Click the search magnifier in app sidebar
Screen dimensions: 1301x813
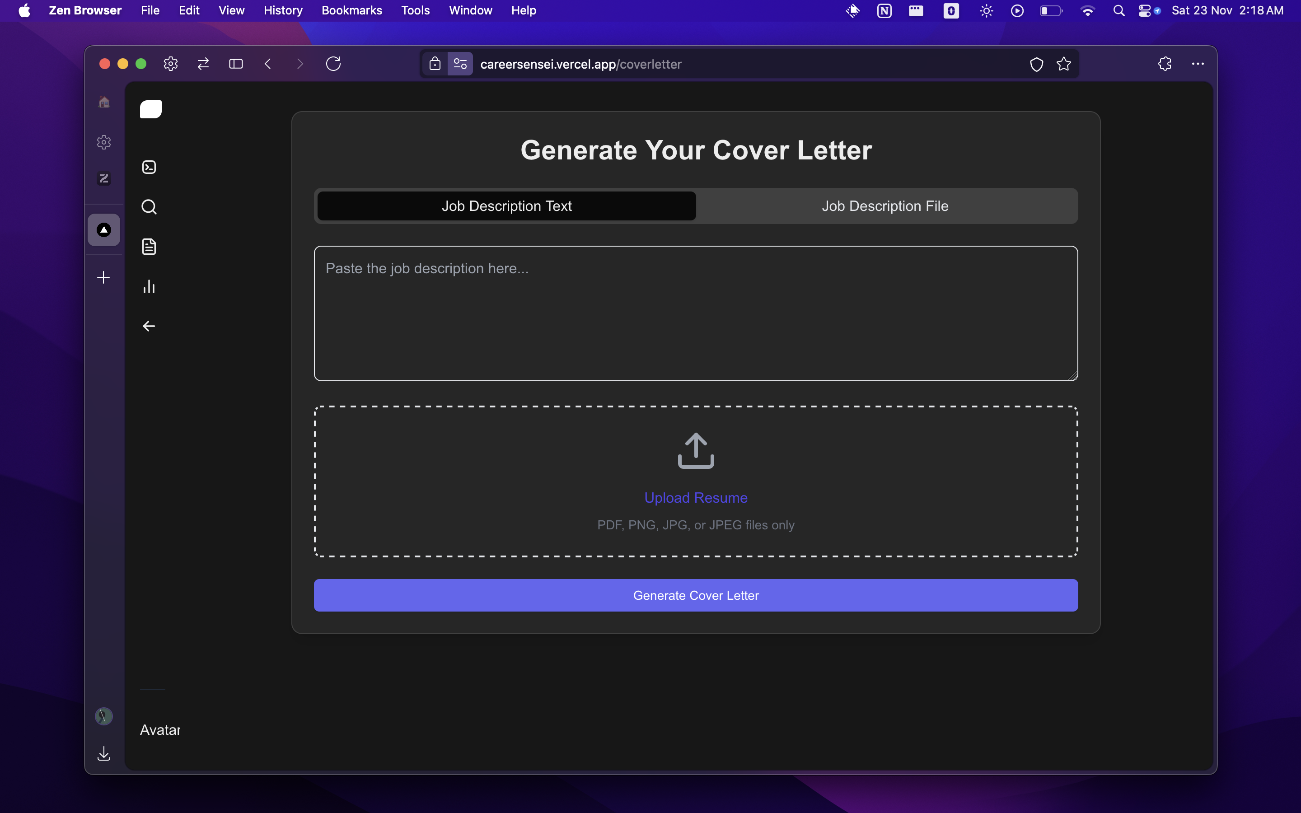pos(149,207)
